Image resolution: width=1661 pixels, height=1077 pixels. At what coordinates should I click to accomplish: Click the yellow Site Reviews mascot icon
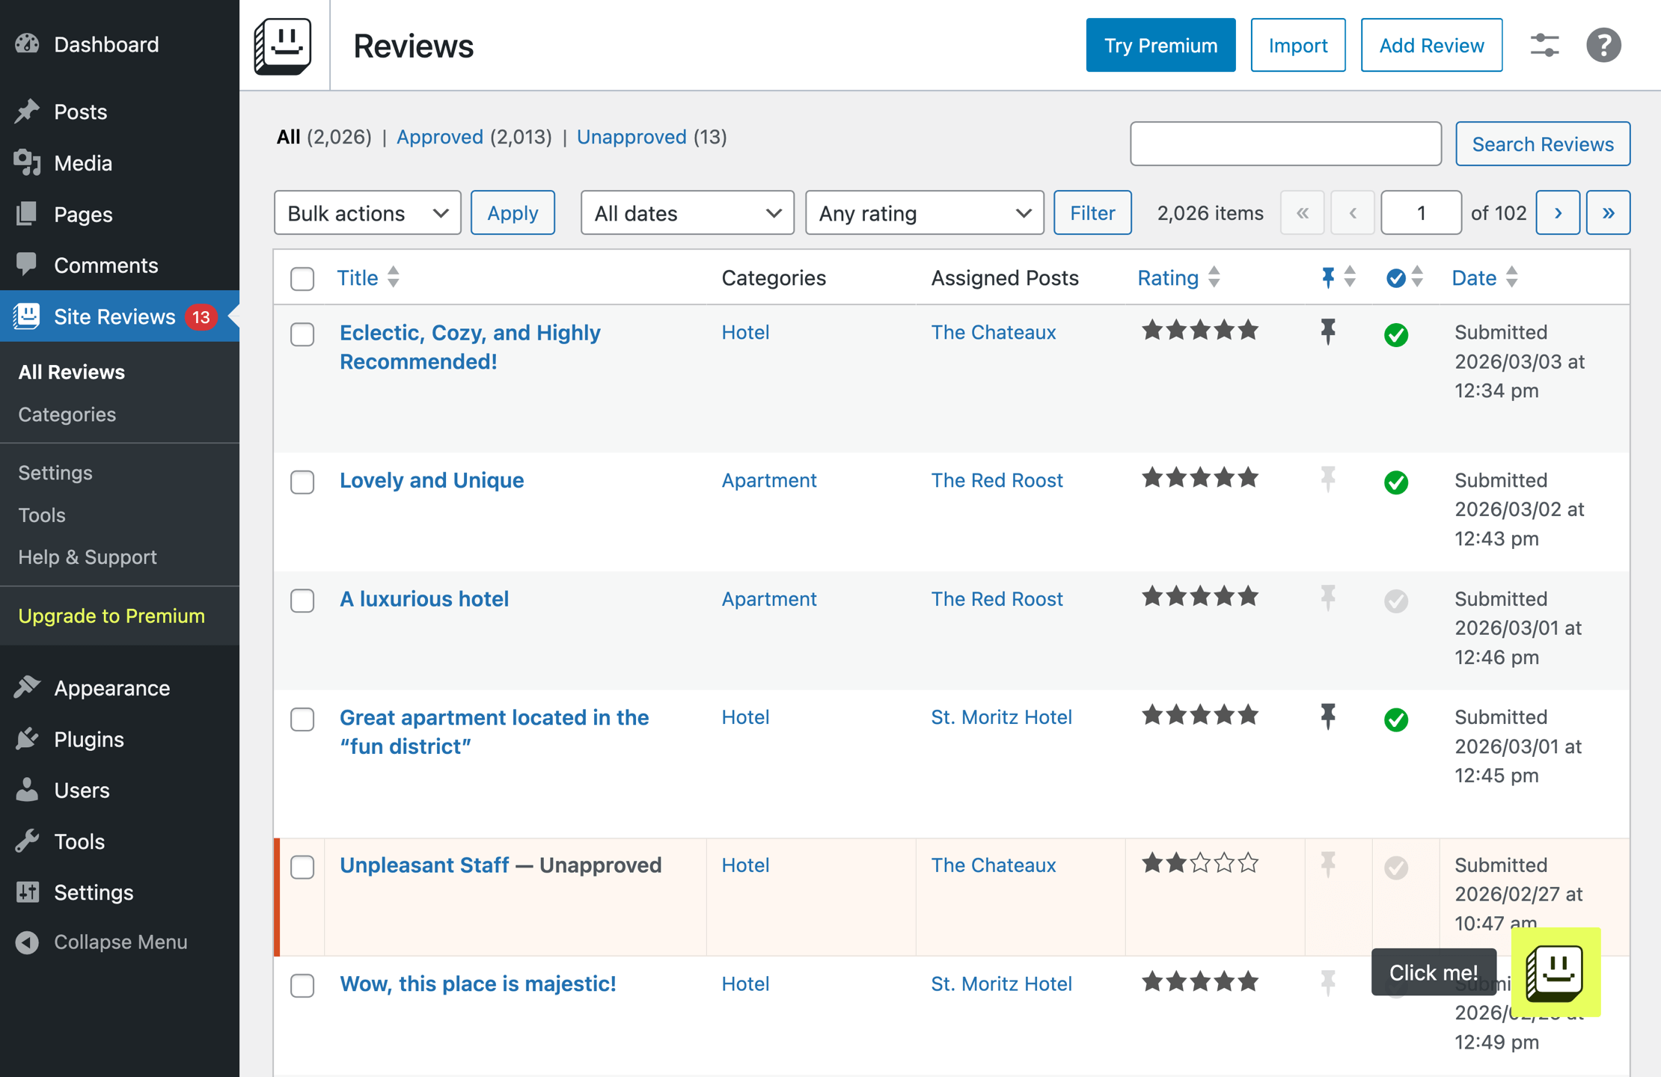[x=1556, y=972]
